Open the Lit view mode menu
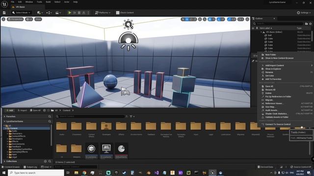Screen dimensions: 314x176 coord(29,19)
